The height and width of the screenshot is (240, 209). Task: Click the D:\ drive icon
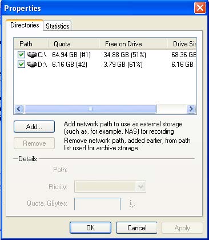32,65
